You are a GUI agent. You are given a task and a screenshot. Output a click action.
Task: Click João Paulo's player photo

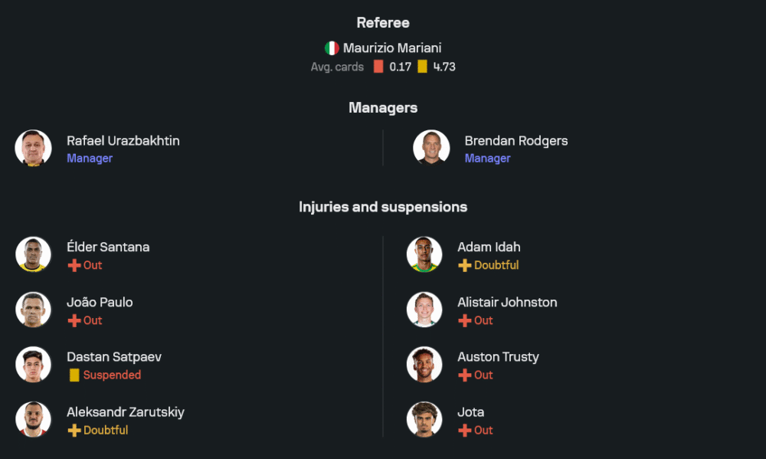33,310
